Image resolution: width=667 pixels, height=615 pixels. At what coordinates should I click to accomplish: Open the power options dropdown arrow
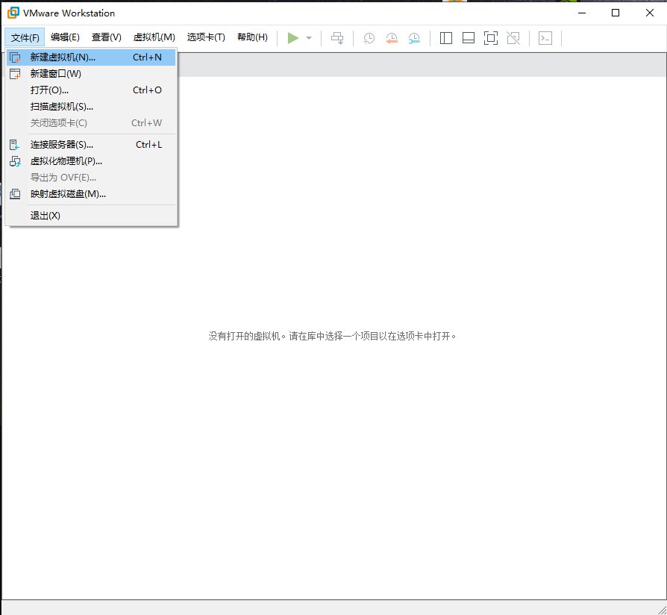coord(309,38)
